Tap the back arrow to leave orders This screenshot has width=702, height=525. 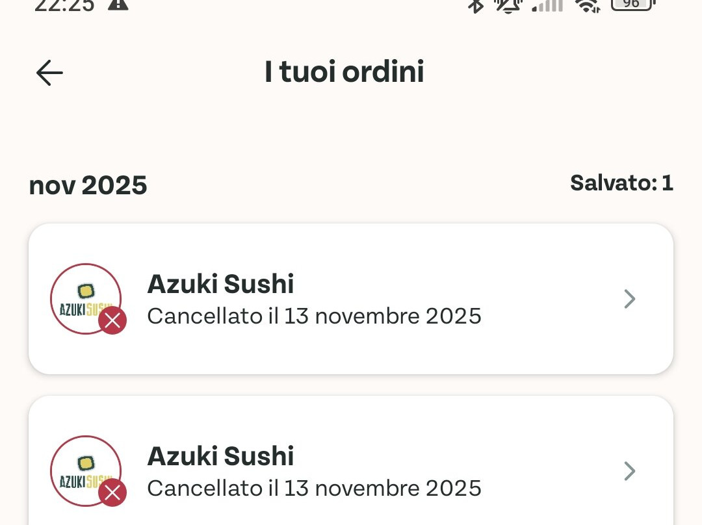(49, 73)
